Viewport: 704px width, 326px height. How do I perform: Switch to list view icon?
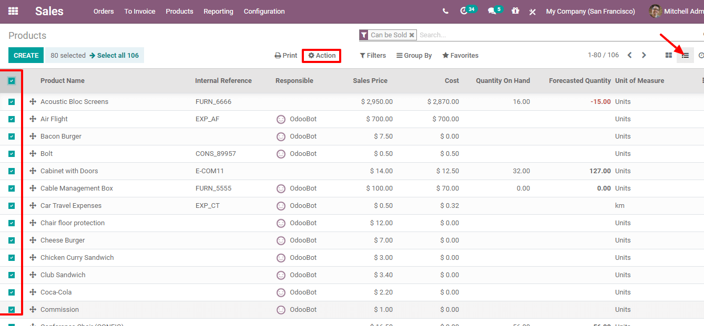click(685, 55)
